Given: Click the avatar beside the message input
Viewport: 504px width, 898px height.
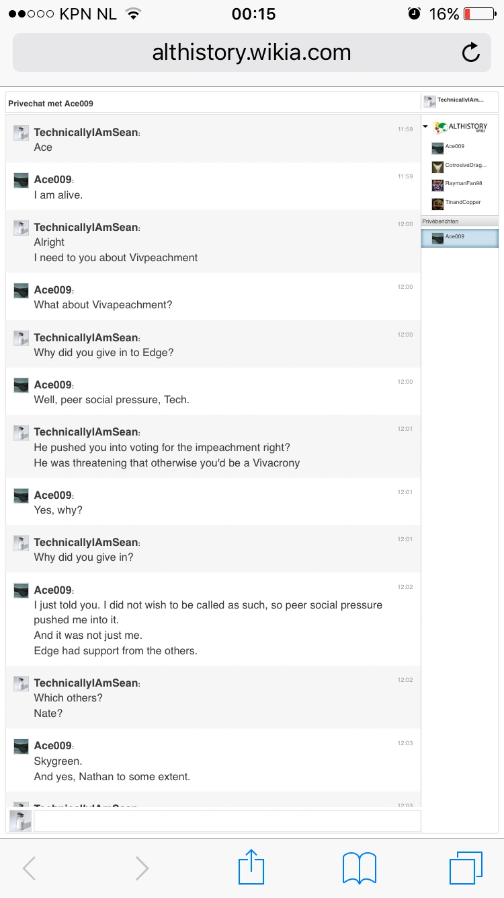Looking at the screenshot, I should 20,821.
